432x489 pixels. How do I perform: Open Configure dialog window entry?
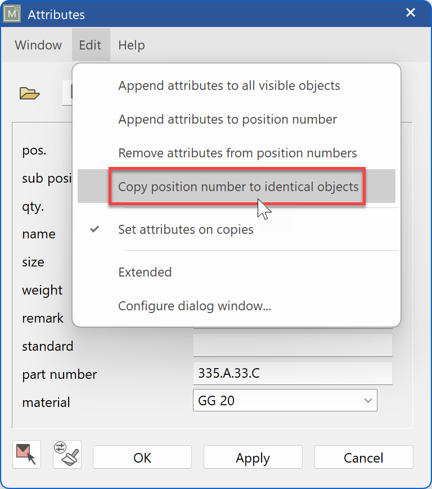236,306
